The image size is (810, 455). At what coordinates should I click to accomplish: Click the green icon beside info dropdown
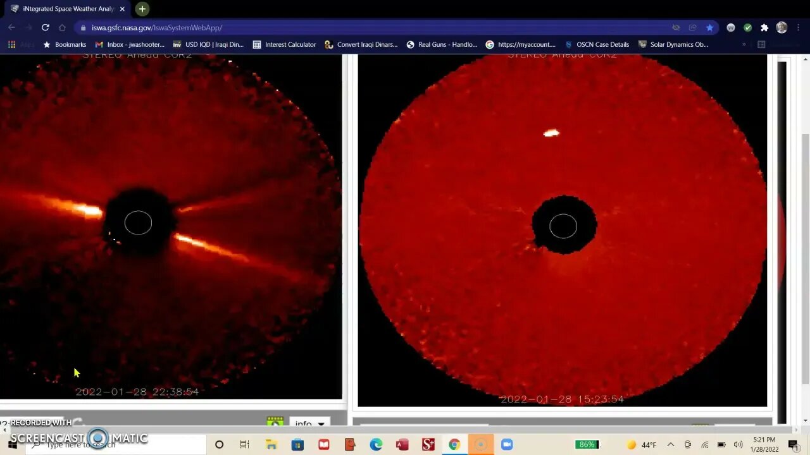click(x=275, y=422)
